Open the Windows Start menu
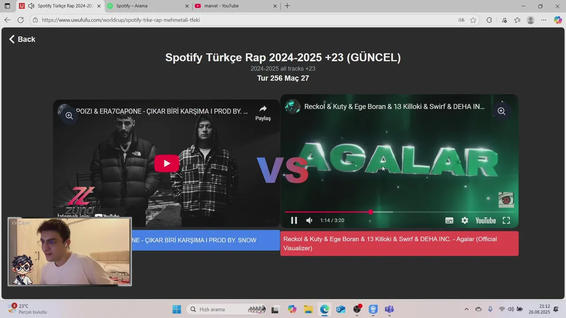566x318 pixels. click(176, 309)
